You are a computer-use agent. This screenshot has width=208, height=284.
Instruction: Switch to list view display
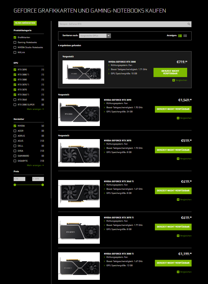(x=180, y=36)
